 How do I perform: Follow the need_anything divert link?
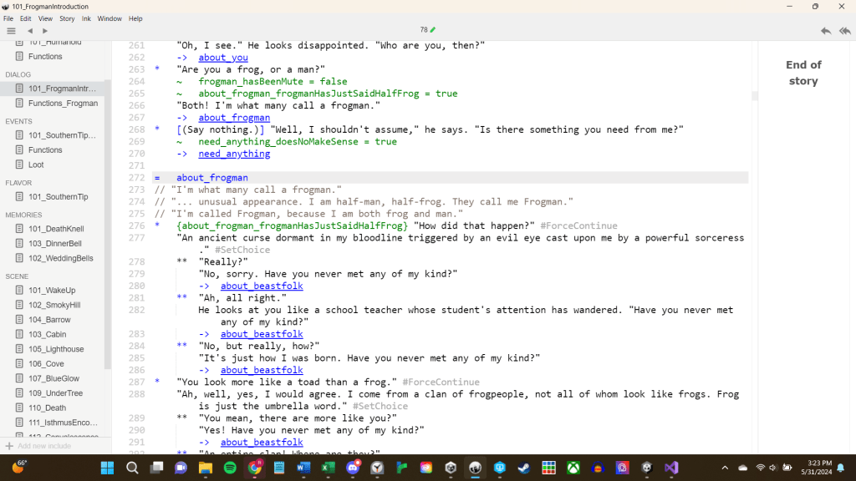point(234,154)
